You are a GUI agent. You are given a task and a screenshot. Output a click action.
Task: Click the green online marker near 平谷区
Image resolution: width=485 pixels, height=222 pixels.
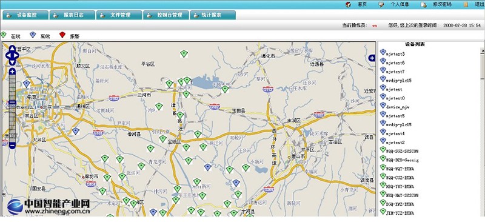click(x=184, y=54)
